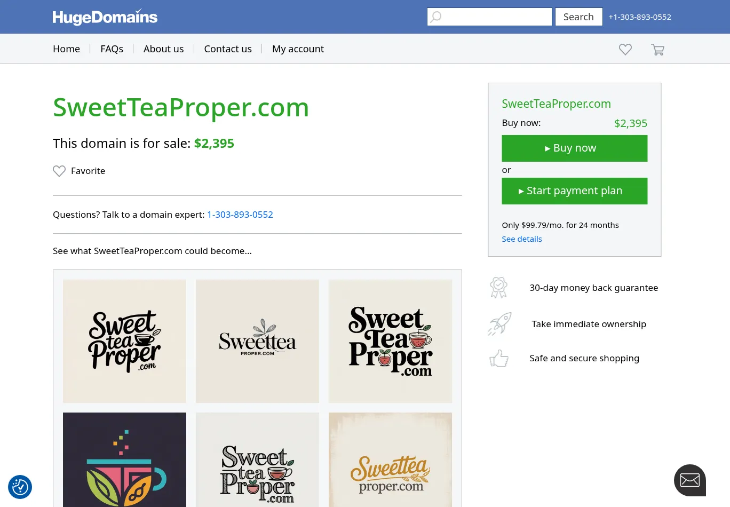
Task: Toggle Favorite heart for SweetTeaProper.com
Action: (x=59, y=171)
